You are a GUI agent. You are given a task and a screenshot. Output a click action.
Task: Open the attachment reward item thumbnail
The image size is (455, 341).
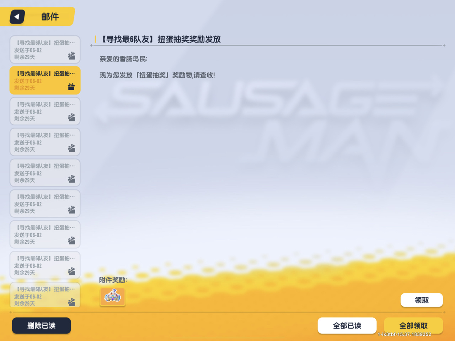click(x=112, y=296)
